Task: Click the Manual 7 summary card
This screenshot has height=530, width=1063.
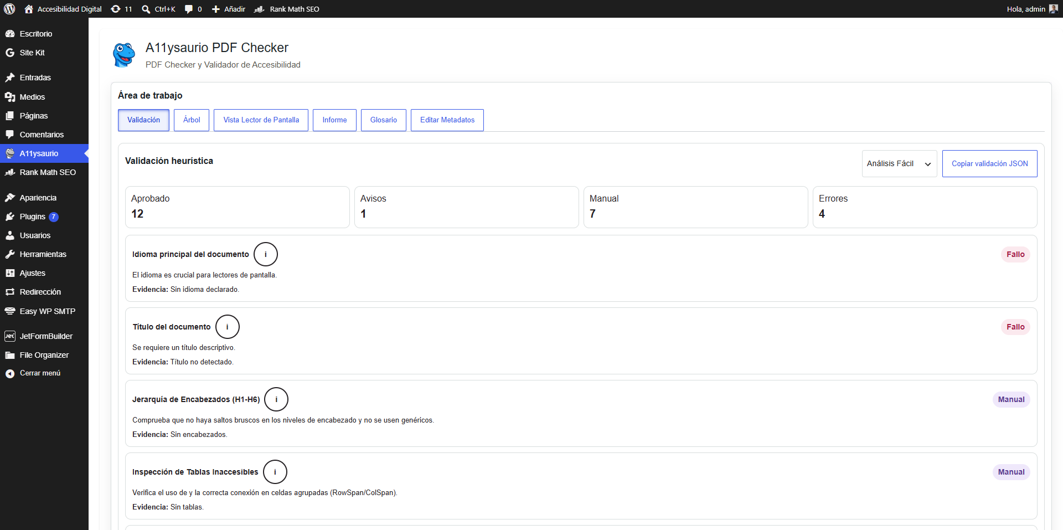Action: 696,207
